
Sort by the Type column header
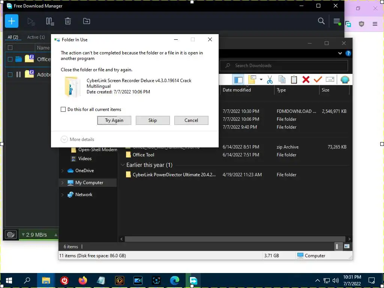tap(296, 90)
